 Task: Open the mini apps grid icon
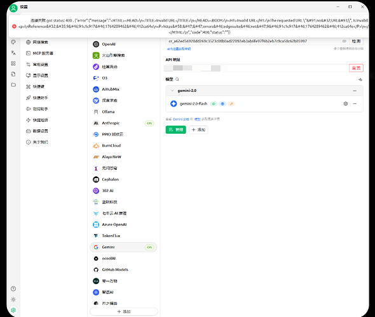(x=13, y=63)
